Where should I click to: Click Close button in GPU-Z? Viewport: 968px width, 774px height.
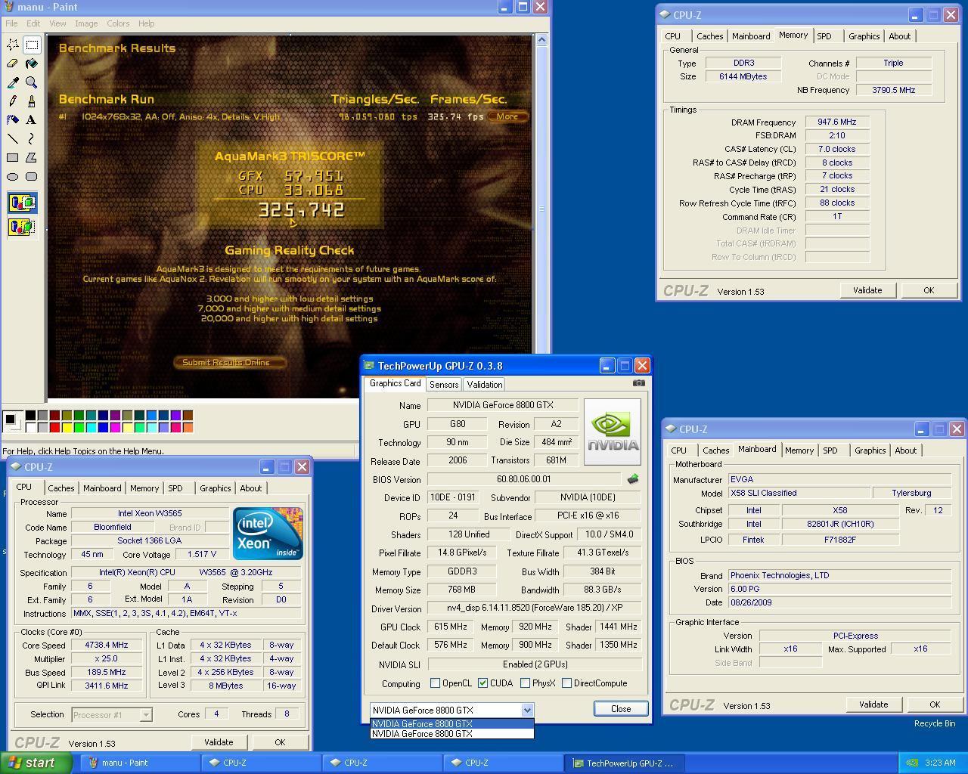[621, 709]
